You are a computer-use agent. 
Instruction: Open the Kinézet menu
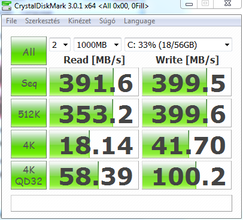(x=80, y=21)
